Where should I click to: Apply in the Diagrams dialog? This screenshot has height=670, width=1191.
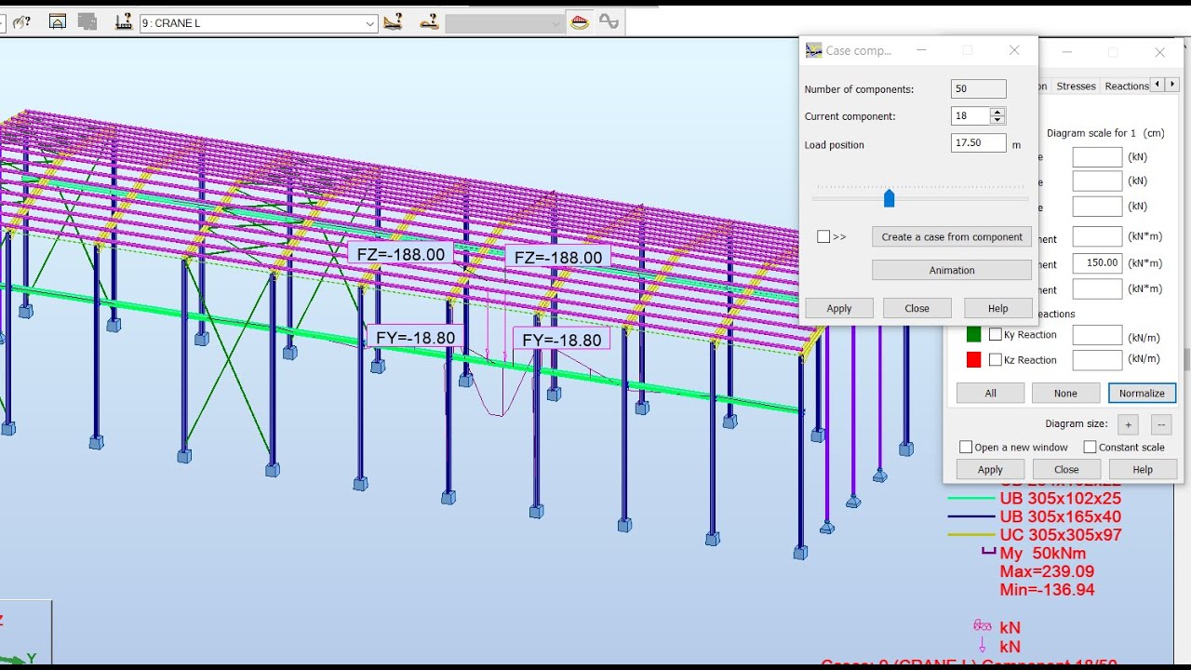click(990, 470)
